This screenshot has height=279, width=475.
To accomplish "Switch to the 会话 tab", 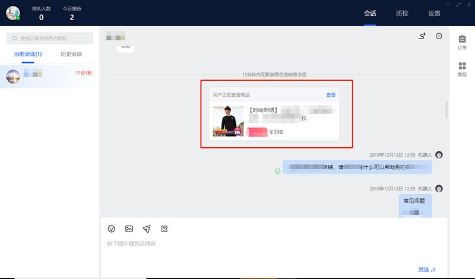I will click(x=370, y=14).
